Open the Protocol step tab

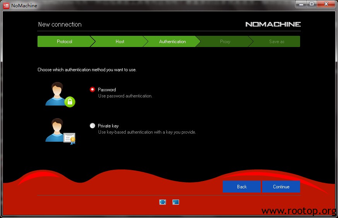64,42
